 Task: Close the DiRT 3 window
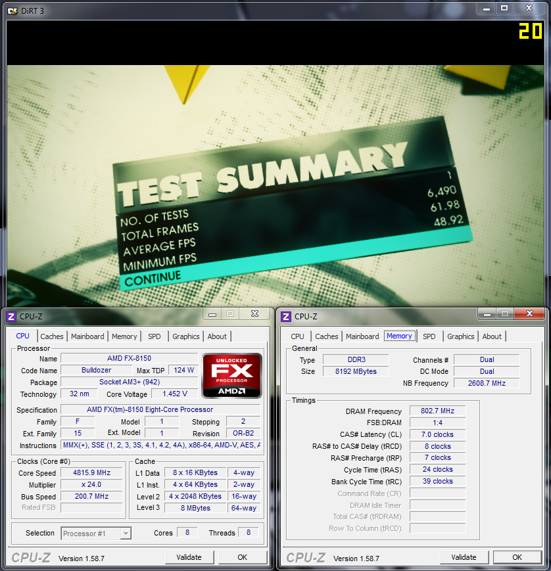(x=529, y=8)
